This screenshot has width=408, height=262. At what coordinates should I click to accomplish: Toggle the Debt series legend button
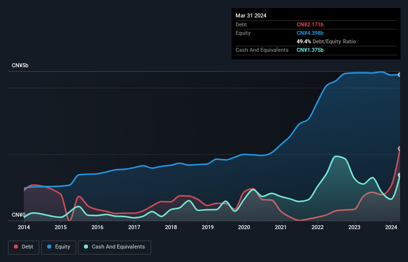[x=24, y=247]
